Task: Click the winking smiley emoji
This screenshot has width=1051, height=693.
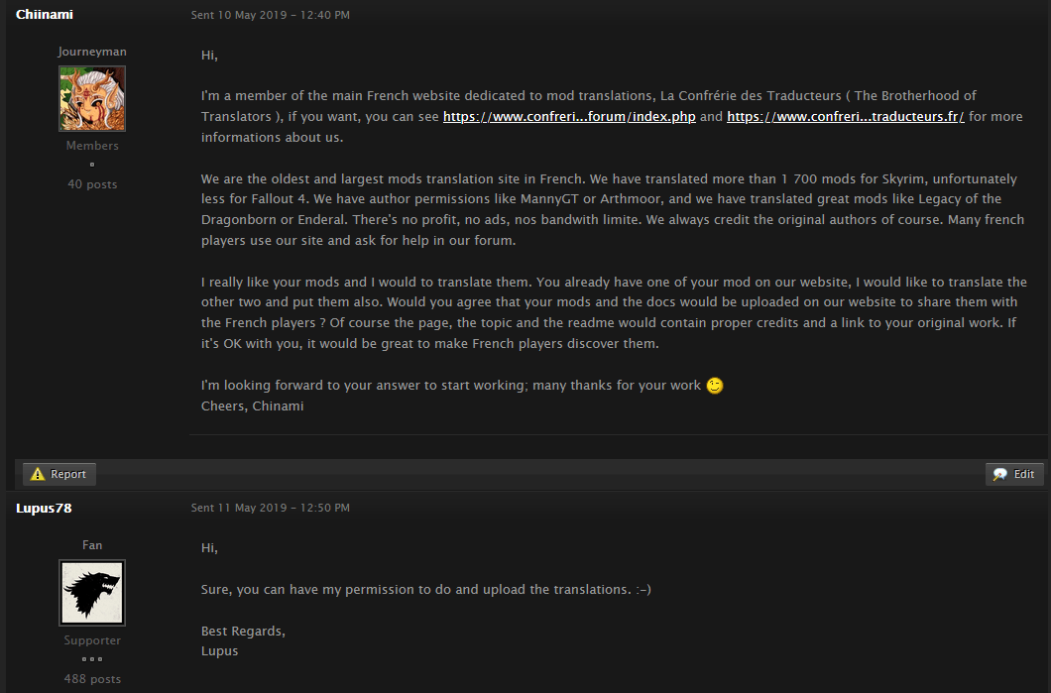Action: (x=715, y=386)
